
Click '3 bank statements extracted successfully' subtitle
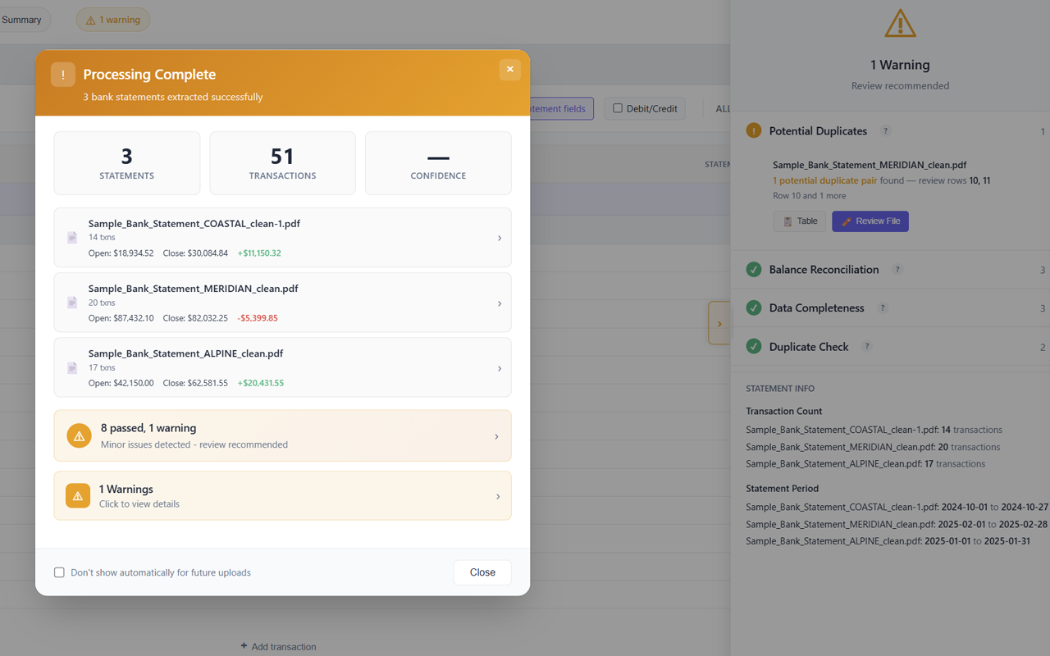click(x=173, y=97)
